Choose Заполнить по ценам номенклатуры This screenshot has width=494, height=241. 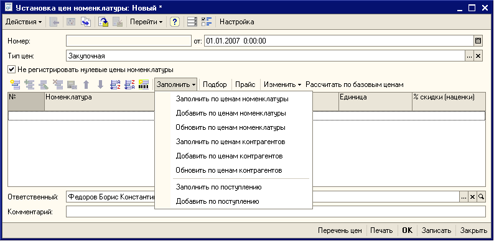tap(233, 99)
